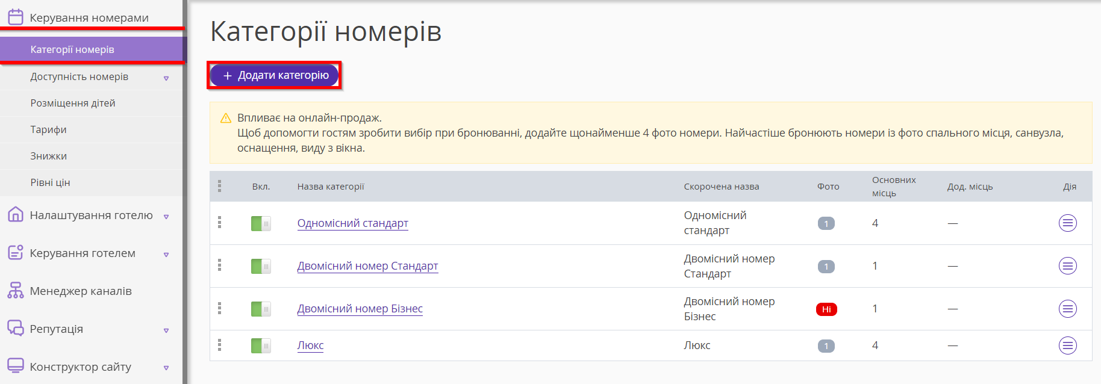Click drag handle of Двомісний номер Бізнес row
The width and height of the screenshot is (1101, 384).
pos(219,308)
